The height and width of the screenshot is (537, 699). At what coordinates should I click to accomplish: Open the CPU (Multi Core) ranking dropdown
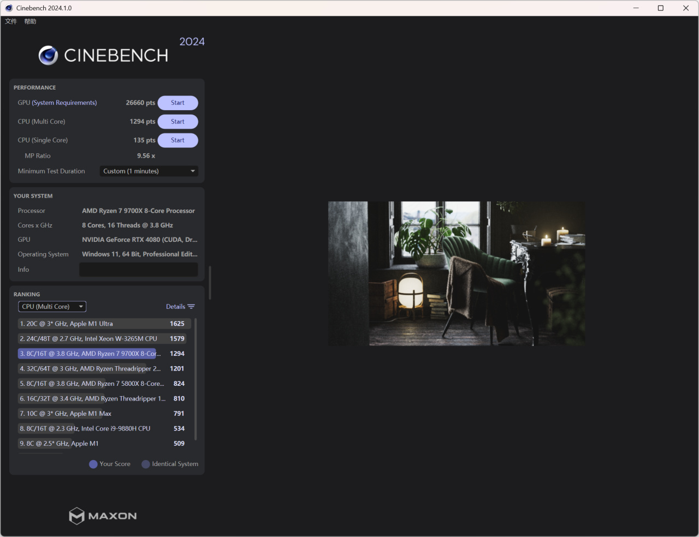coord(52,307)
